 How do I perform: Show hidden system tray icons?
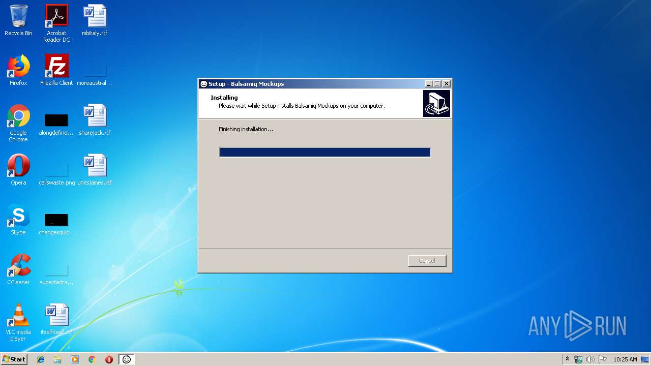567,359
